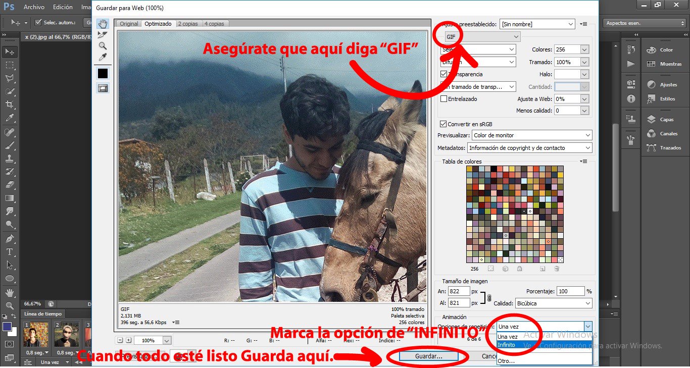Toggle Selec. autom. checkbox in options bar
This screenshot has height=368, width=690.
[x=38, y=22]
